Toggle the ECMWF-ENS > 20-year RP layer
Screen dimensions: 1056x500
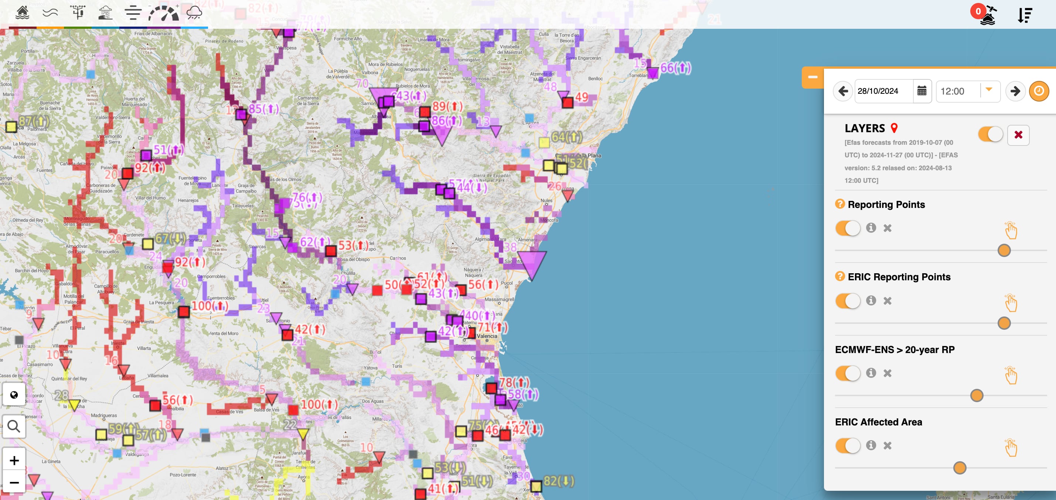847,373
